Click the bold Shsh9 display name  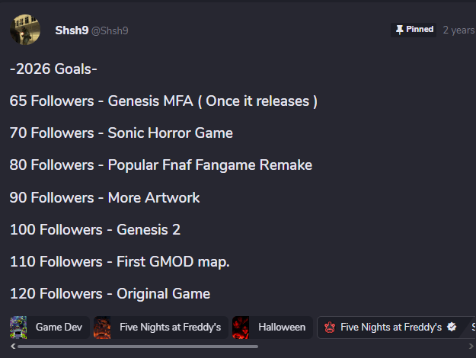click(72, 30)
